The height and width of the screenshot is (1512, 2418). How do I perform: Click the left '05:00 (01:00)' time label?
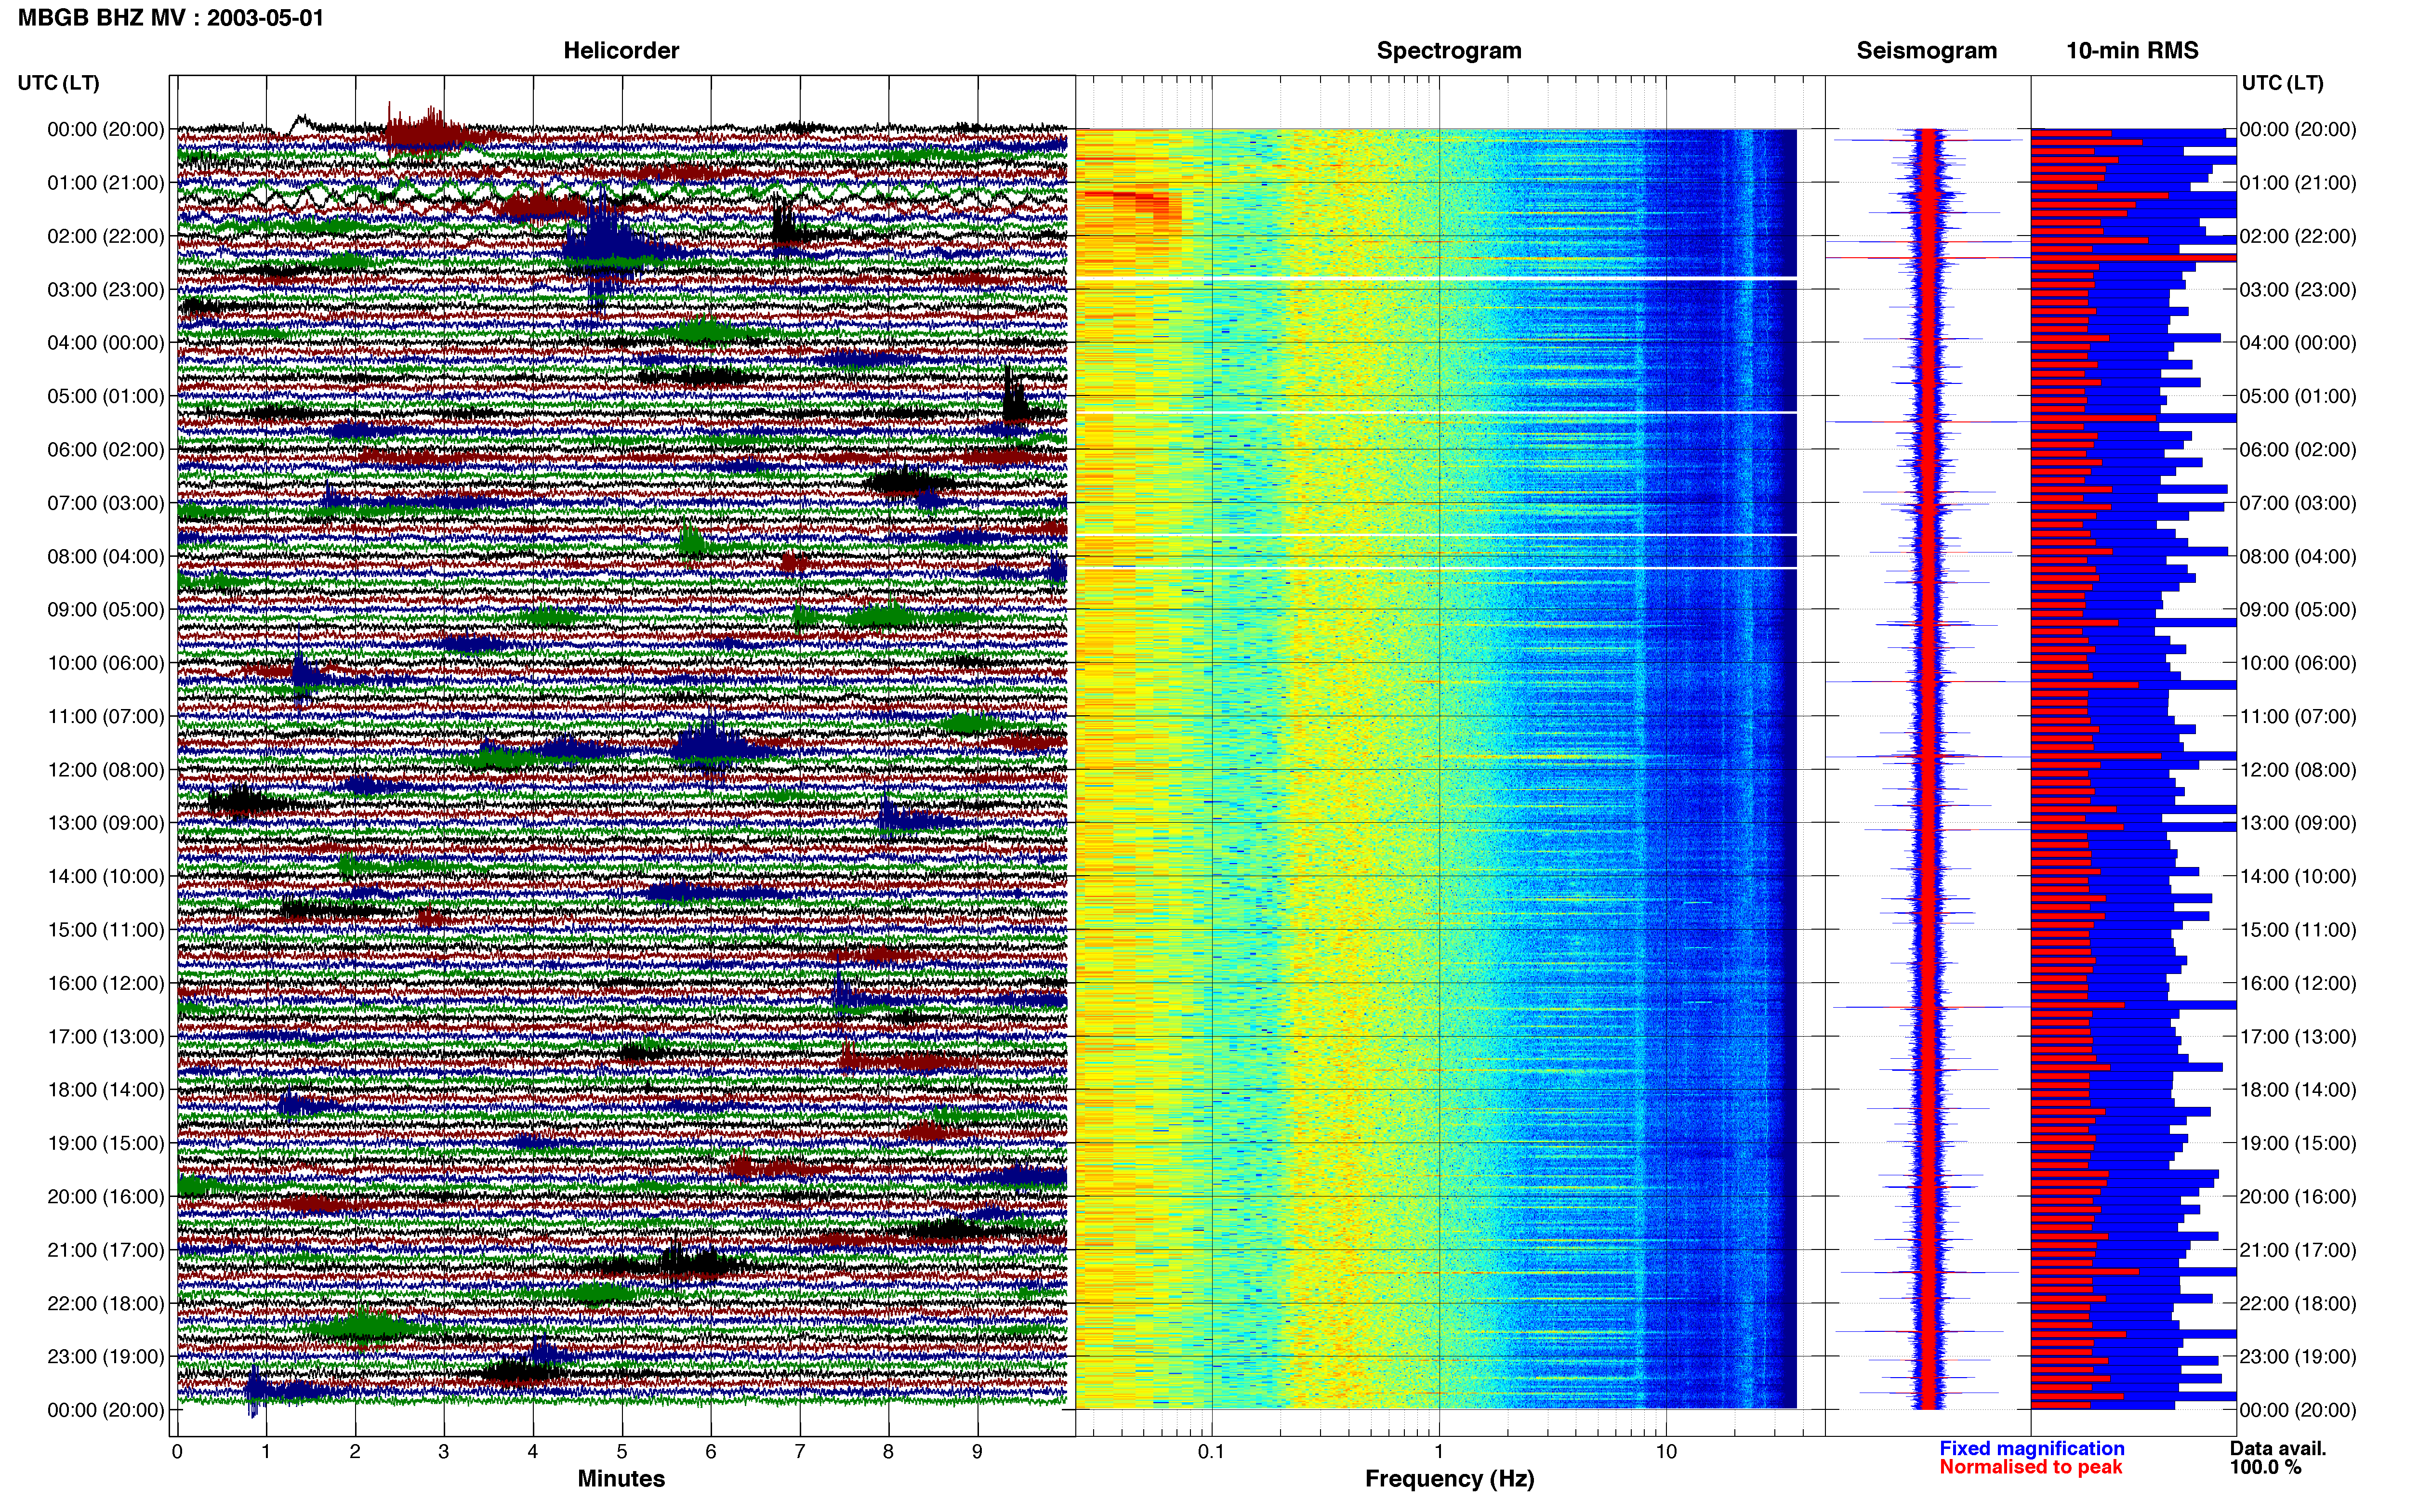pos(106,396)
